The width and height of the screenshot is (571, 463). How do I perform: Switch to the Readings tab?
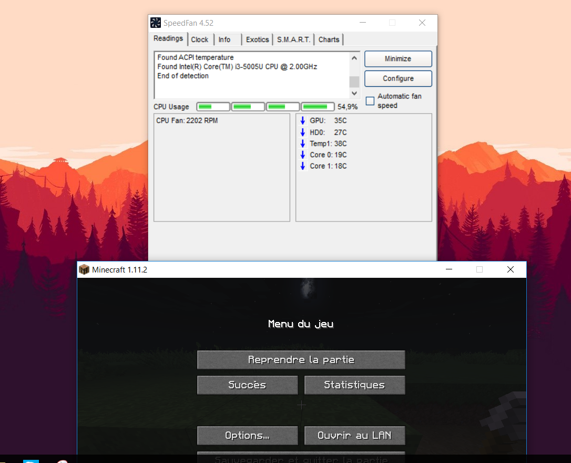click(x=168, y=38)
